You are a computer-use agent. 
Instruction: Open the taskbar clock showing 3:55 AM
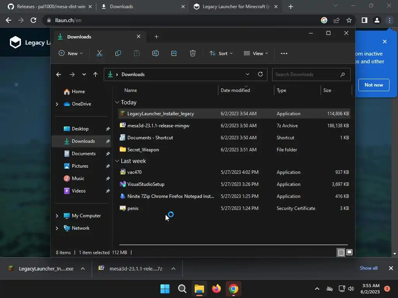[x=370, y=289]
